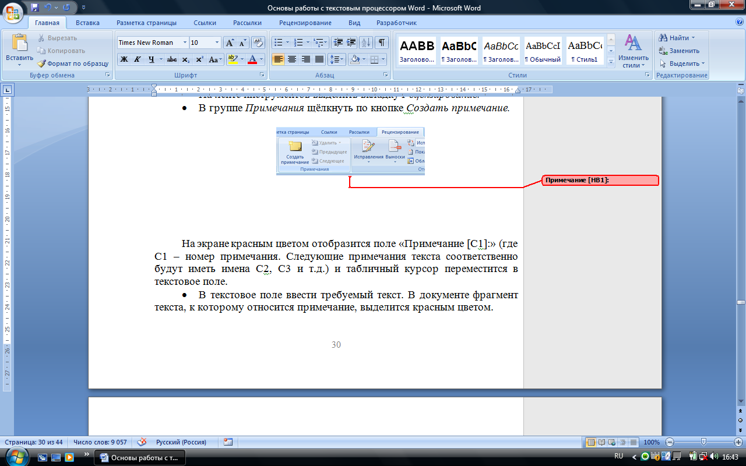Toggle bold Ж formatting
This screenshot has height=466, width=746.
tap(124, 59)
